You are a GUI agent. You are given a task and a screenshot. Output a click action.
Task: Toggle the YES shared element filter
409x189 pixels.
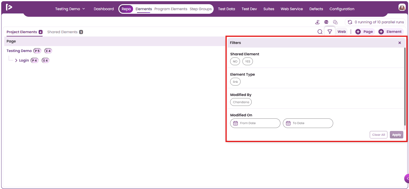(x=248, y=61)
